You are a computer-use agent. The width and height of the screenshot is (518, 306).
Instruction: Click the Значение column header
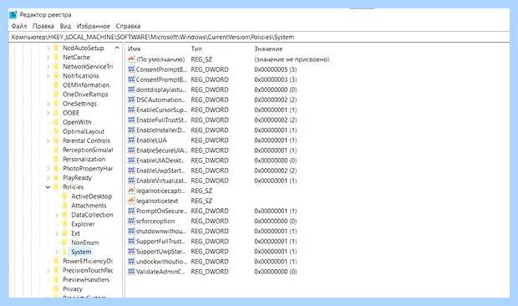pyautogui.click(x=268, y=48)
